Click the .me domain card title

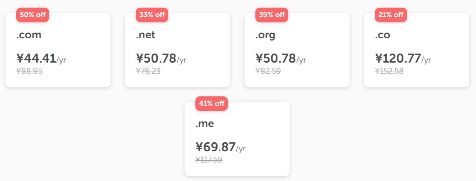point(205,124)
